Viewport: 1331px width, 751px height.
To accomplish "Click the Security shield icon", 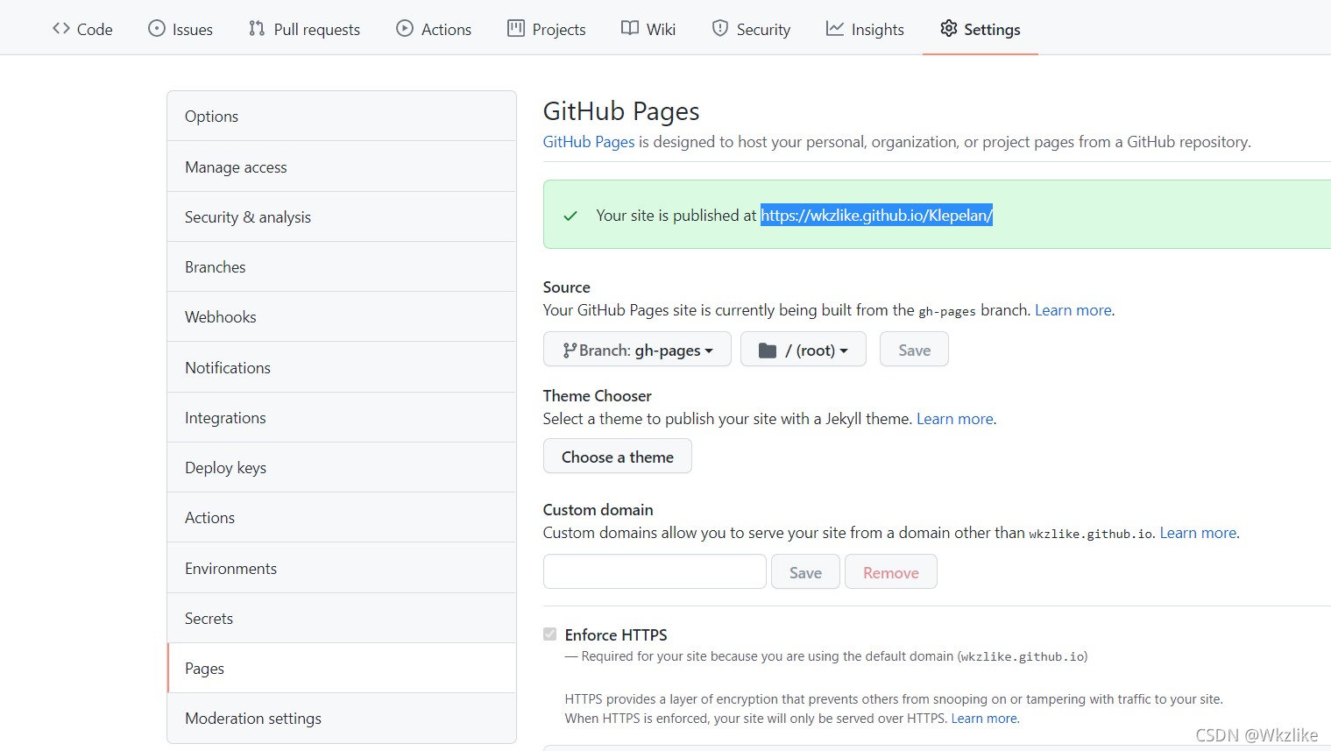I will pos(720,28).
